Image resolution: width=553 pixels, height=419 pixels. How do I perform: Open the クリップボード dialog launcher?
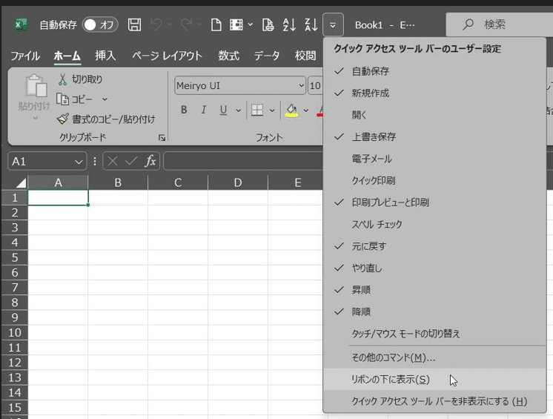[x=162, y=138]
